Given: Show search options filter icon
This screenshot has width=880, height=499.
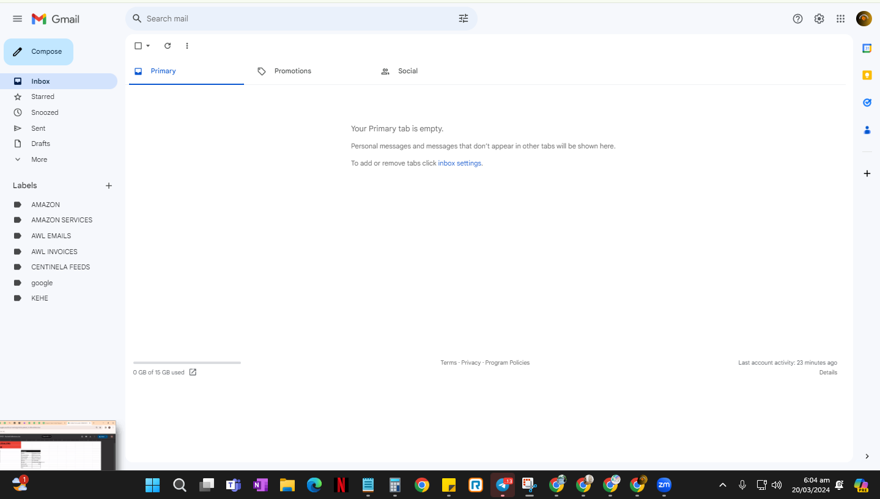Looking at the screenshot, I should click(x=464, y=18).
